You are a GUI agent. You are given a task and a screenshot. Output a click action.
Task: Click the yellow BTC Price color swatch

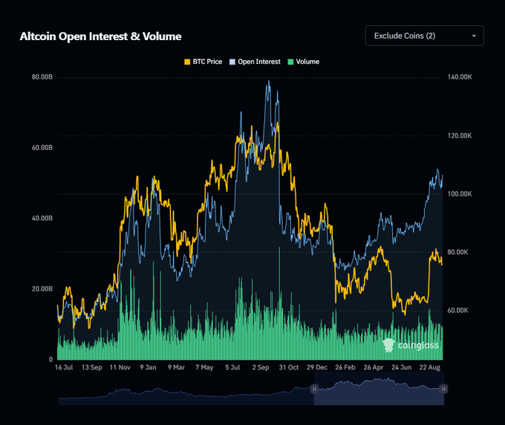(187, 62)
